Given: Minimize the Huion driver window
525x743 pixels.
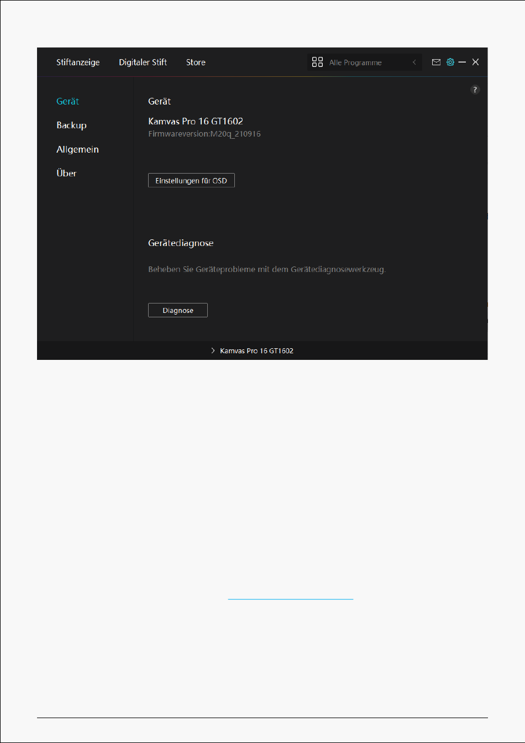Looking at the screenshot, I should (462, 62).
